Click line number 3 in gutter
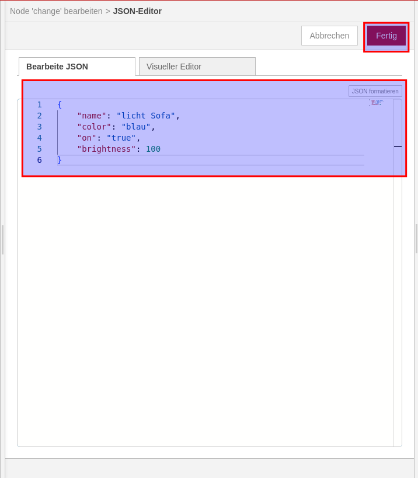 (x=39, y=127)
